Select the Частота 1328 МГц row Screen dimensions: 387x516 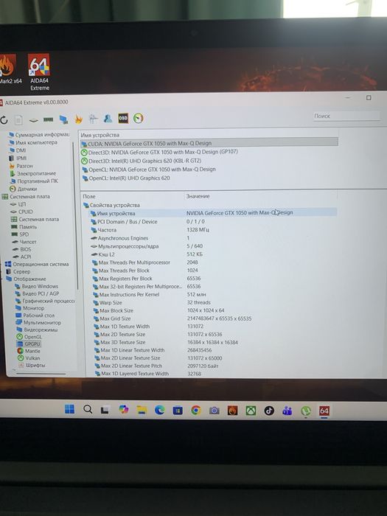[x=213, y=230]
